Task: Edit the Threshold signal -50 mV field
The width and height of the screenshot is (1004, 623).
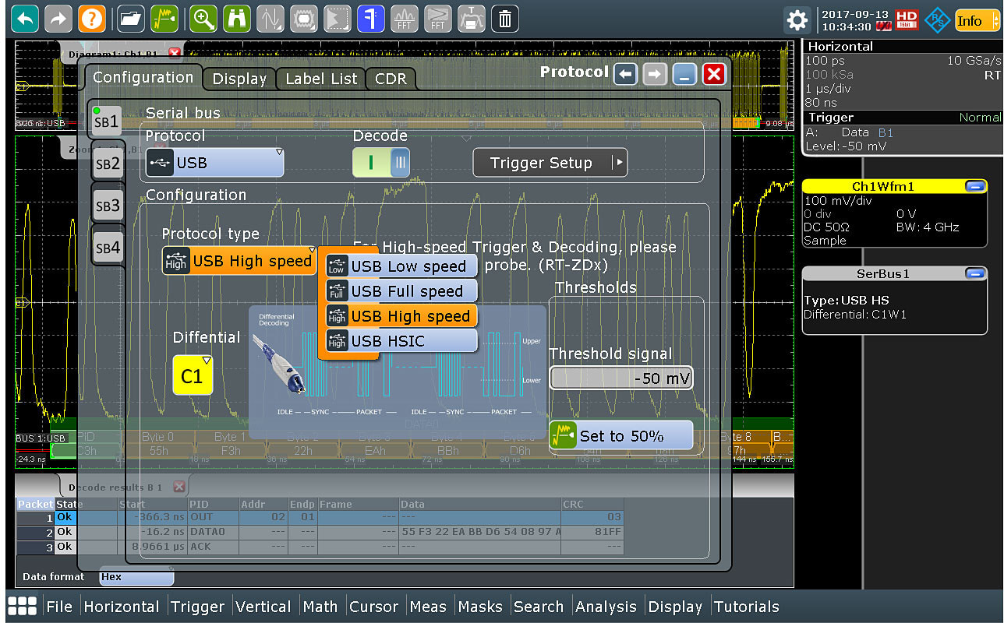Action: (621, 378)
